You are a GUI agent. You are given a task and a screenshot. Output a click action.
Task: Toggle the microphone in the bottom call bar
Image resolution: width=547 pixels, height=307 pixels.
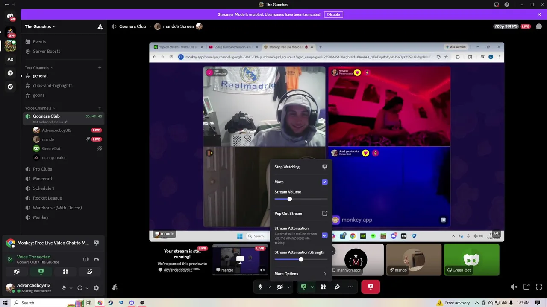tap(260, 287)
